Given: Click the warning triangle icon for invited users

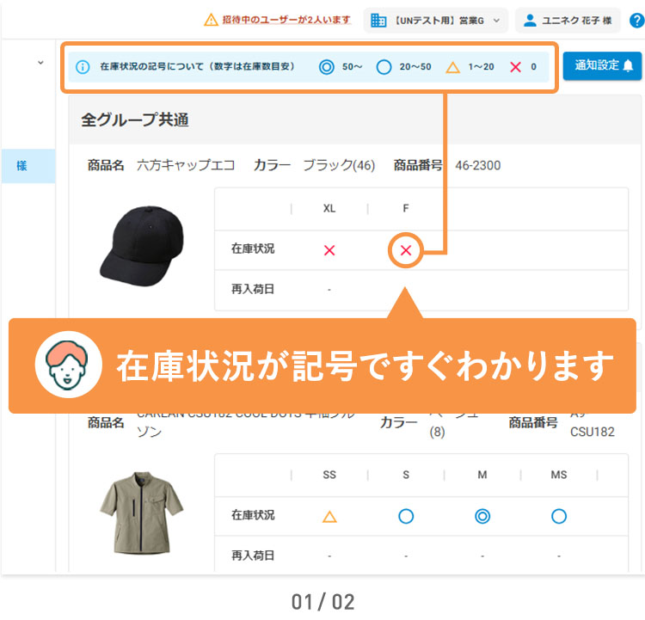Looking at the screenshot, I should [x=210, y=20].
